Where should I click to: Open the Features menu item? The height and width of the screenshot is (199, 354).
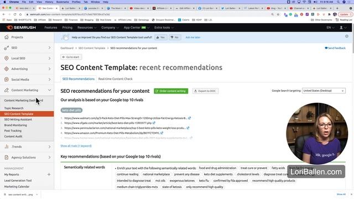tap(51, 28)
